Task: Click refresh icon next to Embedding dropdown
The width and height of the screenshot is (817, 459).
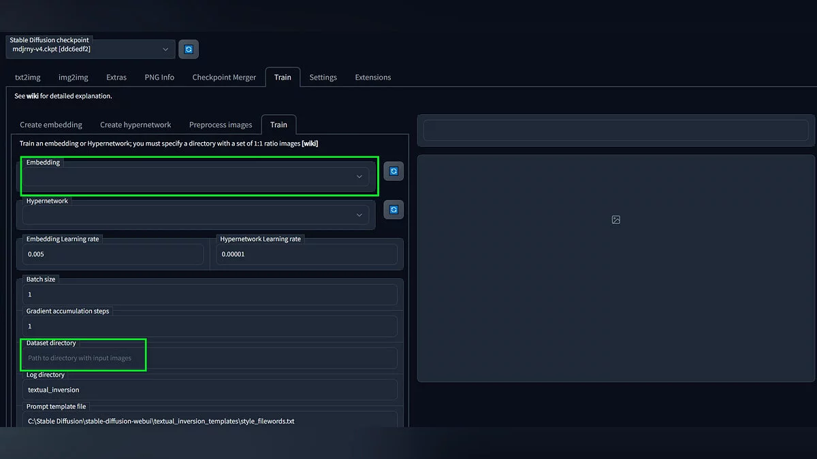Action: pyautogui.click(x=394, y=171)
